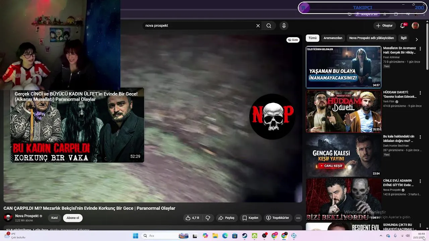
Task: Open Nova Prospekt channel avatar below video
Action: pos(8,218)
